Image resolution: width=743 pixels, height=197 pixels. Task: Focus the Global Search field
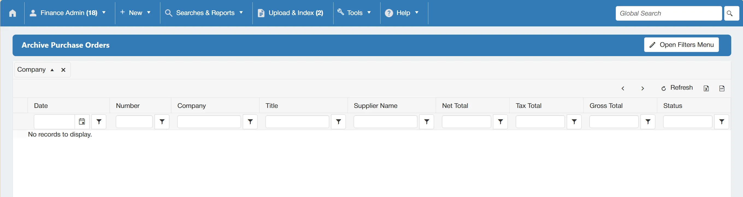[669, 13]
